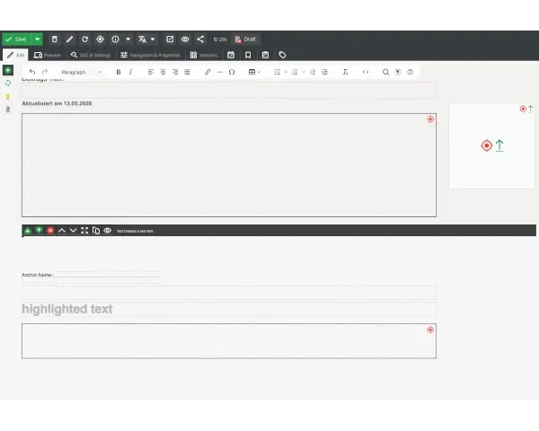Image resolution: width=539 pixels, height=431 pixels.
Task: Click the translation icon in the top toolbar
Action: tap(142, 40)
